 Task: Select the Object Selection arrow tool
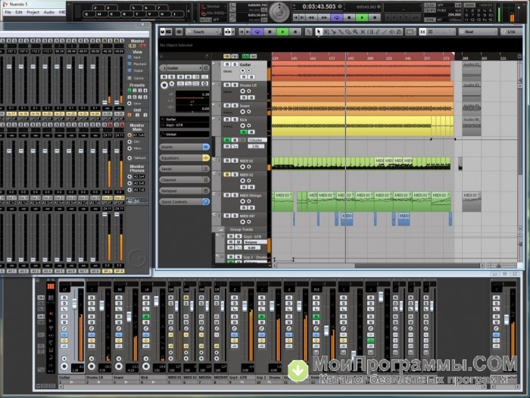(319, 32)
